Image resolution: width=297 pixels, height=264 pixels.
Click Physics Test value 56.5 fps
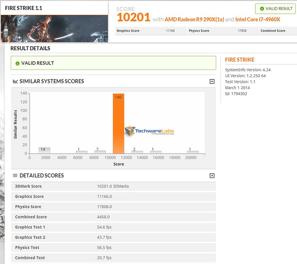[x=104, y=248]
